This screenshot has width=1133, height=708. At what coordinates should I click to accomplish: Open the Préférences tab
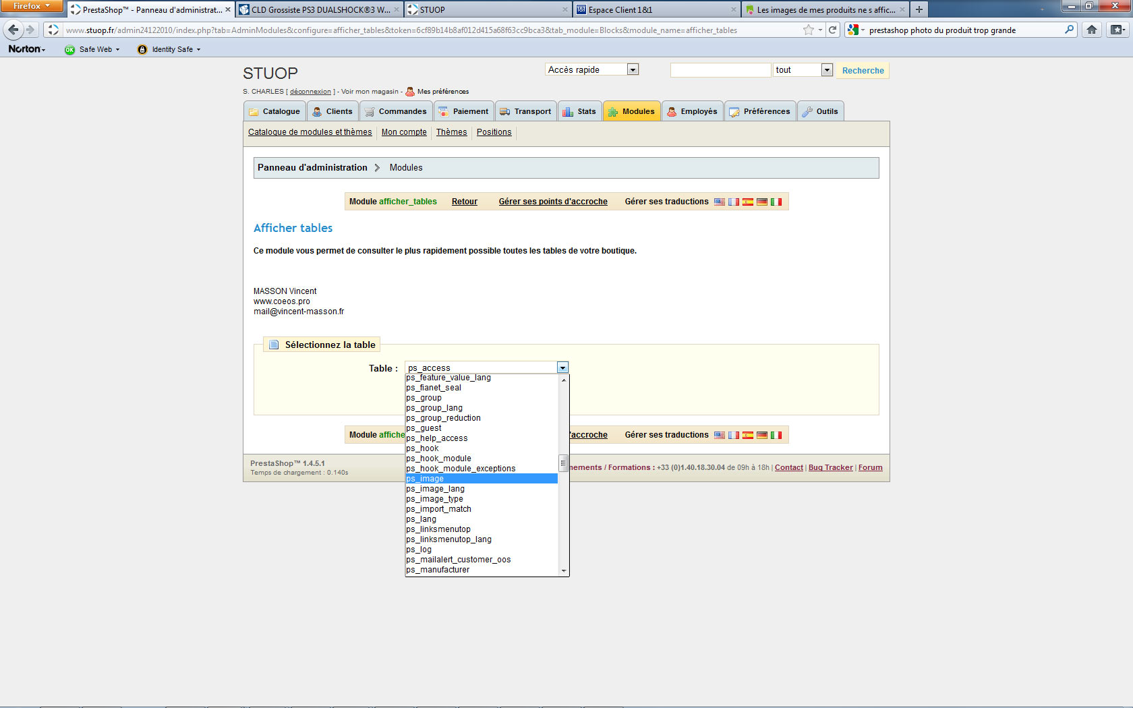click(760, 111)
